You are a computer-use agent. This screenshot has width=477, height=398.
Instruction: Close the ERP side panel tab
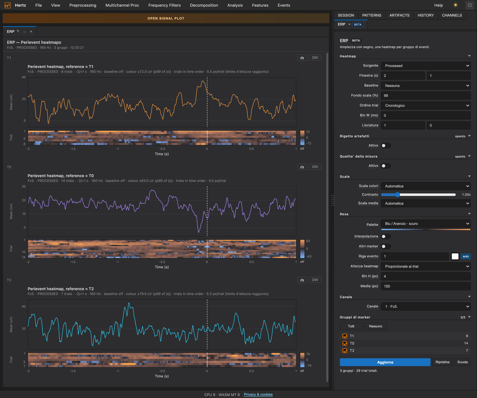point(349,24)
